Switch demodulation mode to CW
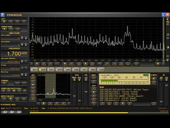The image size is (170, 128). 51,70
